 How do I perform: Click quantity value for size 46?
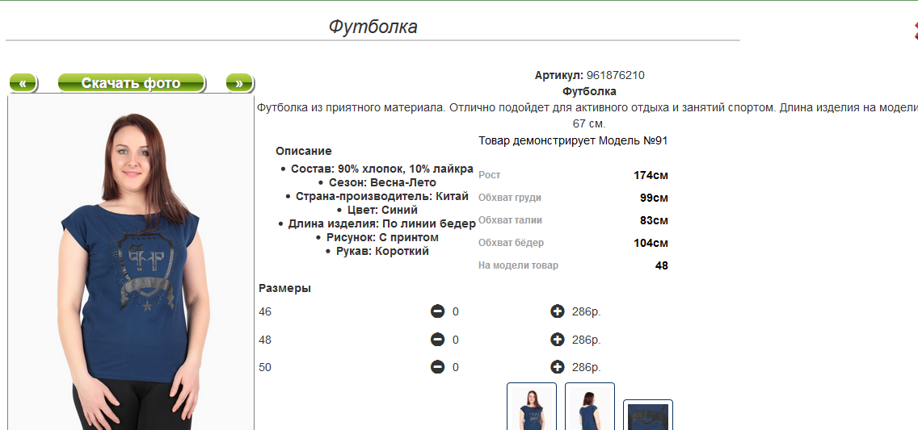(456, 312)
